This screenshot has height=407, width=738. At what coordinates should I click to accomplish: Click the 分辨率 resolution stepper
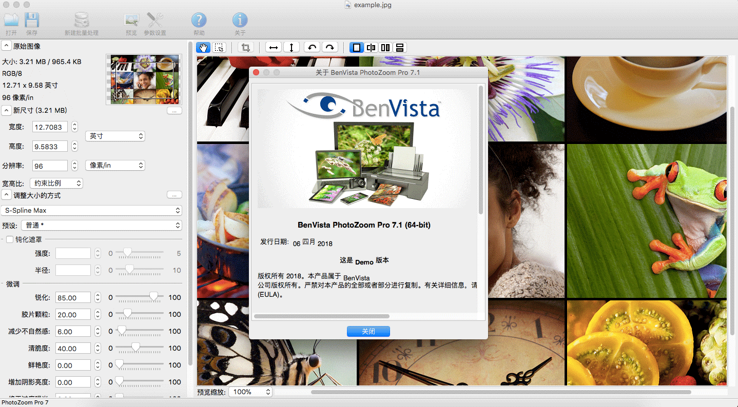pyautogui.click(x=74, y=166)
